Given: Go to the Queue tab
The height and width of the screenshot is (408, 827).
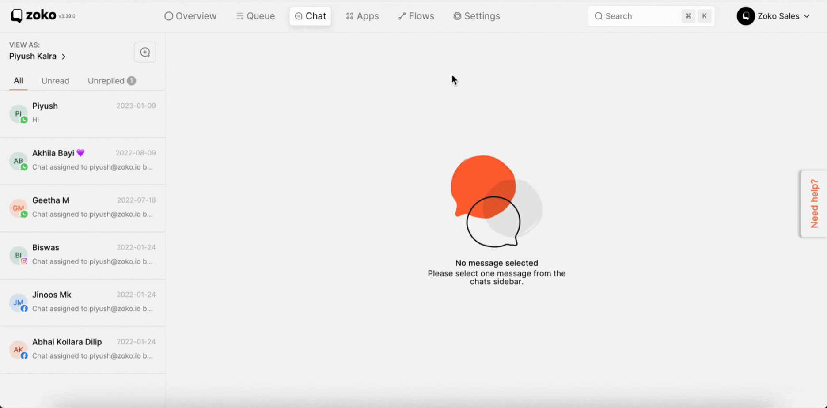Looking at the screenshot, I should 255,16.
